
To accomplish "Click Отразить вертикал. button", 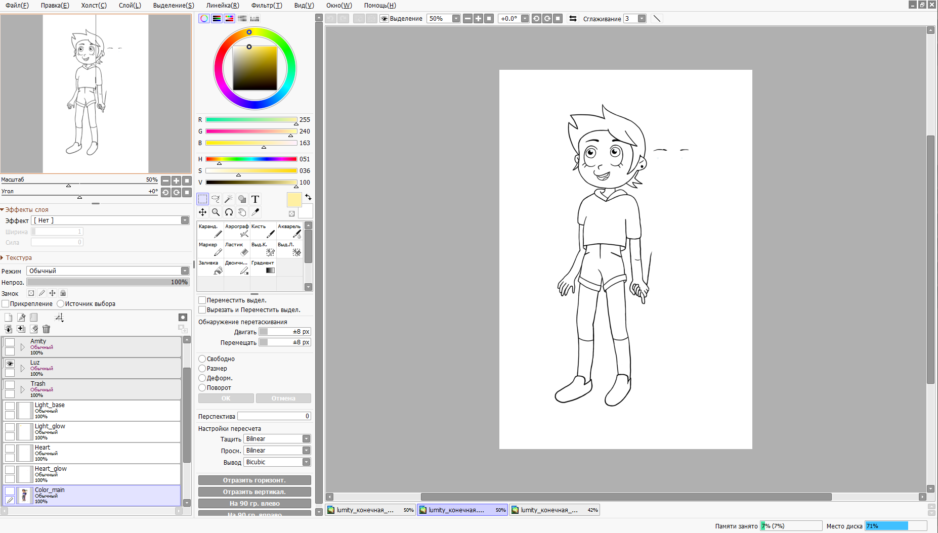I will (x=254, y=492).
